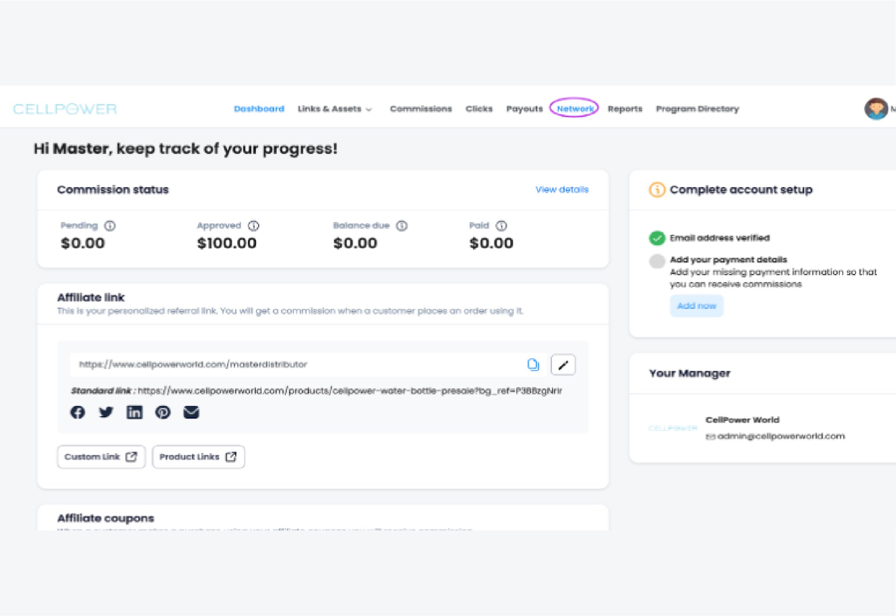Click the info icon next to Approved
Viewport: 896px width, 616px height.
pyautogui.click(x=254, y=225)
